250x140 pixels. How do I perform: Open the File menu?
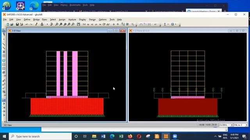coord(5,19)
